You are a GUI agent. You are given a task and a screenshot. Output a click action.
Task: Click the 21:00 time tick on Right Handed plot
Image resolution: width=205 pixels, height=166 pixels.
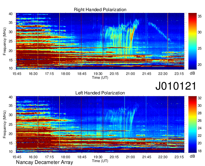coord(131,74)
